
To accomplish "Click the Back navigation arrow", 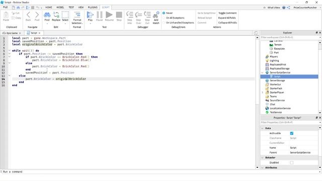I will point(28,15).
